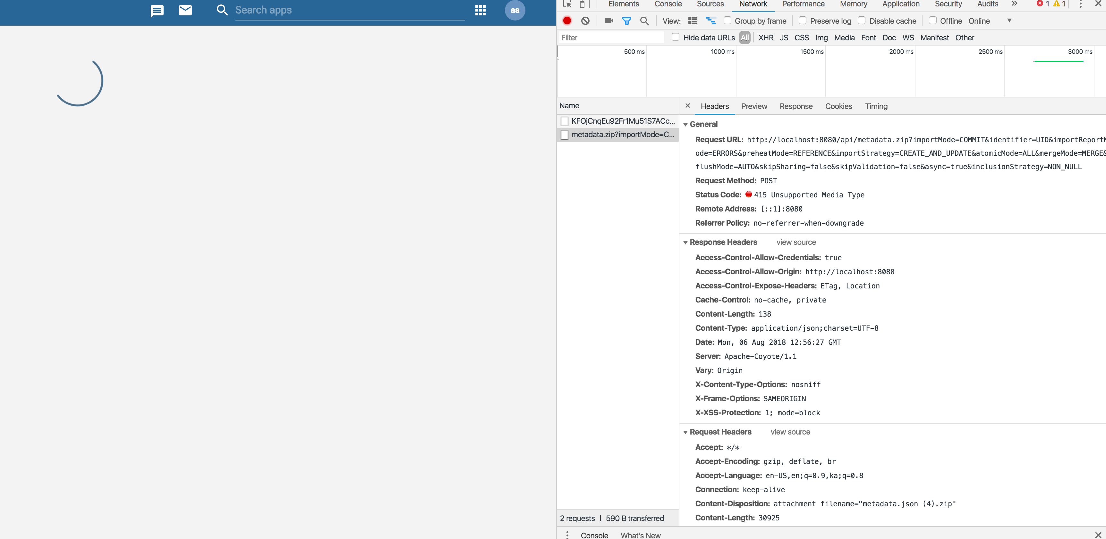The height and width of the screenshot is (539, 1106).
Task: Filter requests by XHR type
Action: [x=766, y=38]
